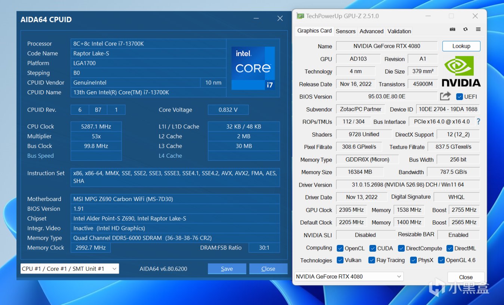Toggle the Ray Tracing checkbox
Viewport: 504px width, 305px height.
tap(372, 260)
